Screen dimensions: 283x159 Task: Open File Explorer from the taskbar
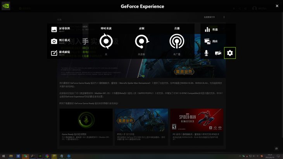coord(11,156)
